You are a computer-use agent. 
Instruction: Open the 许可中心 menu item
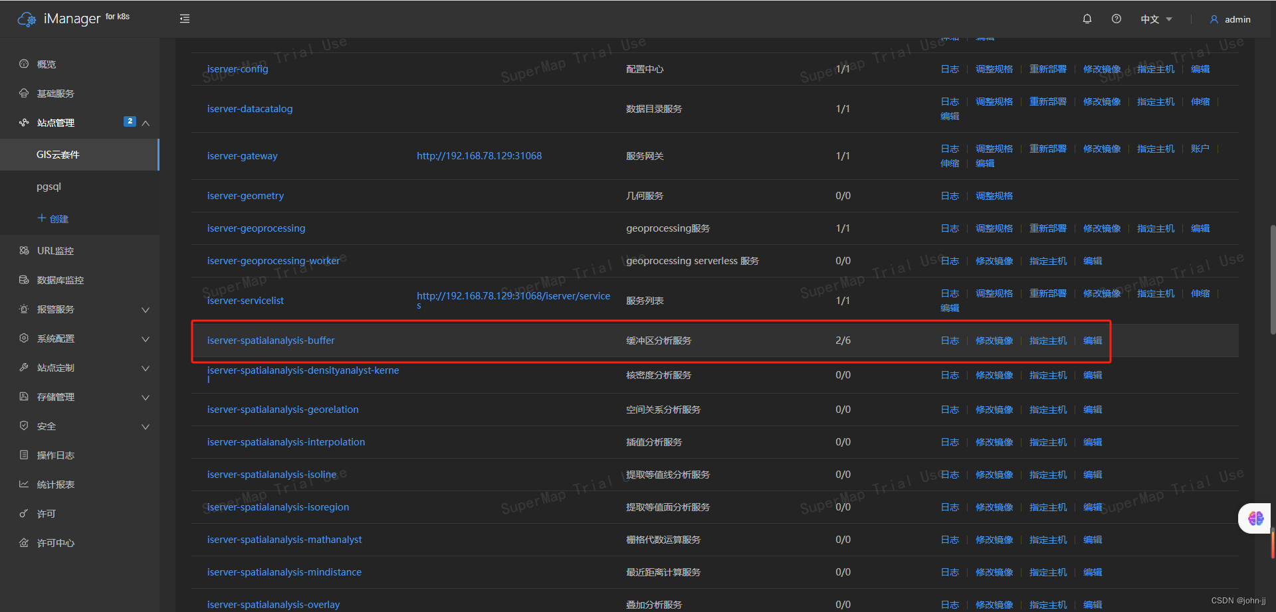pyautogui.click(x=80, y=542)
